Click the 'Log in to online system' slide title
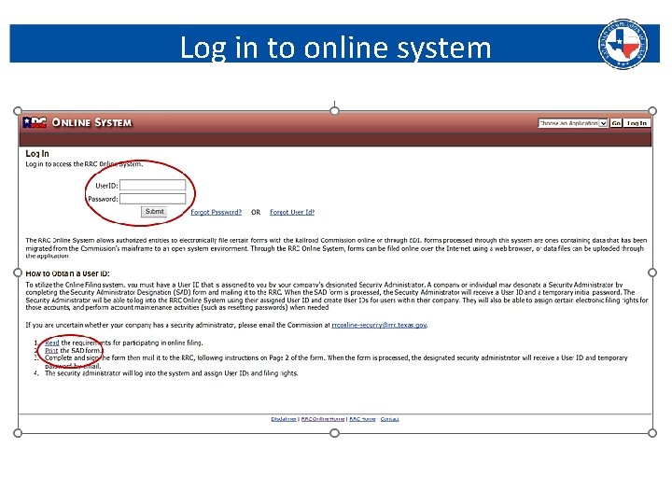This screenshot has height=504, width=672. (x=335, y=48)
